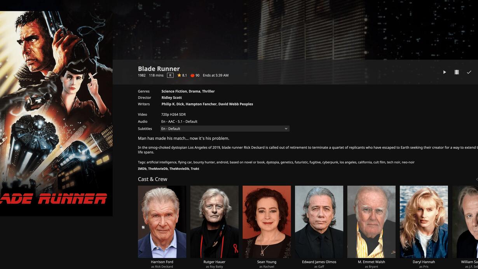
Task: Select Harrison Ford's cast photo
Action: (162, 222)
